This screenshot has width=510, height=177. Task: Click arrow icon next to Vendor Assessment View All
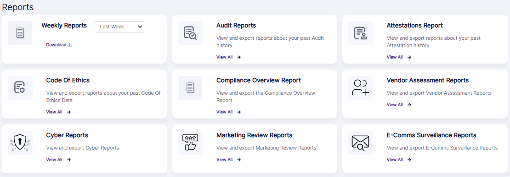pos(409,105)
